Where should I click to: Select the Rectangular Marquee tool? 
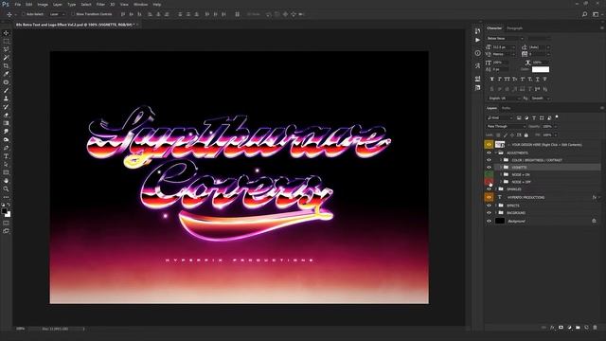[x=7, y=41]
